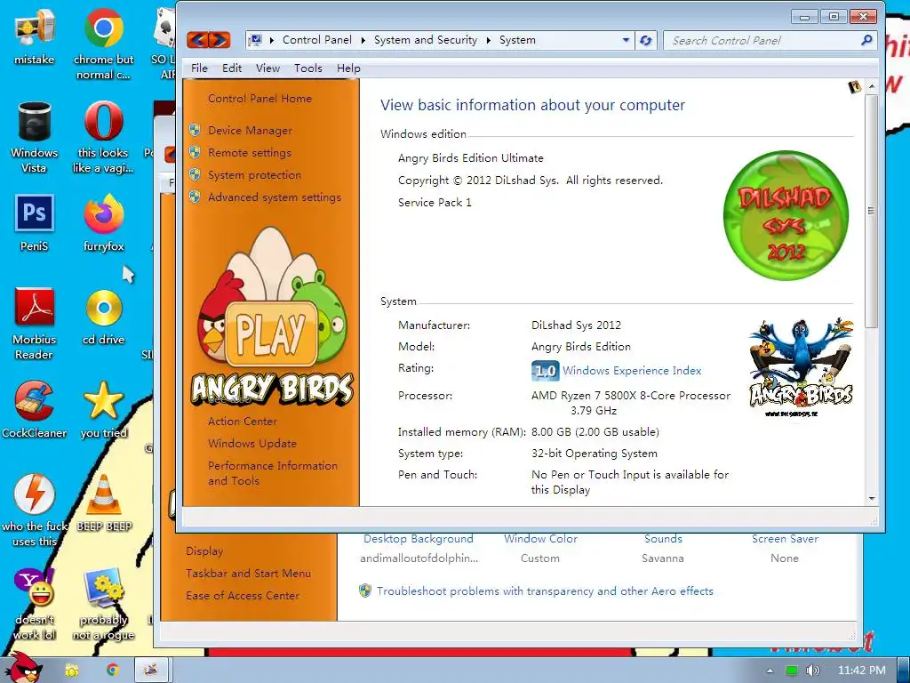Click Troubleshoot problems with transparency link

(x=545, y=591)
